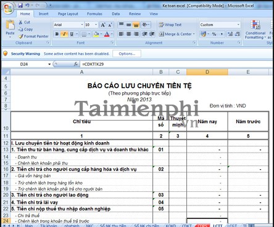Viewport: 274px width, 227px height.
Task: Activate the Format Painter brush
Action: 33,36
